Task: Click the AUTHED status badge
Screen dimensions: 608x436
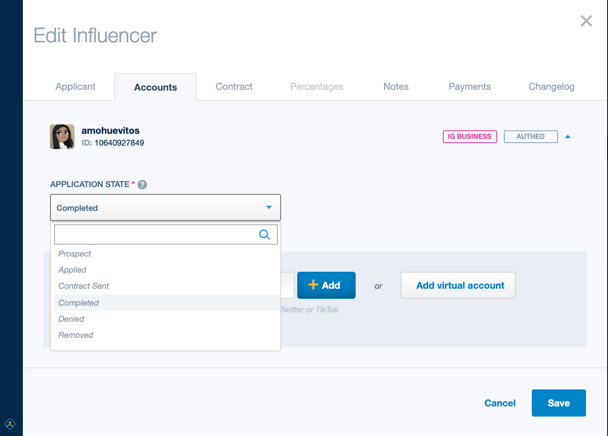Action: coord(531,137)
